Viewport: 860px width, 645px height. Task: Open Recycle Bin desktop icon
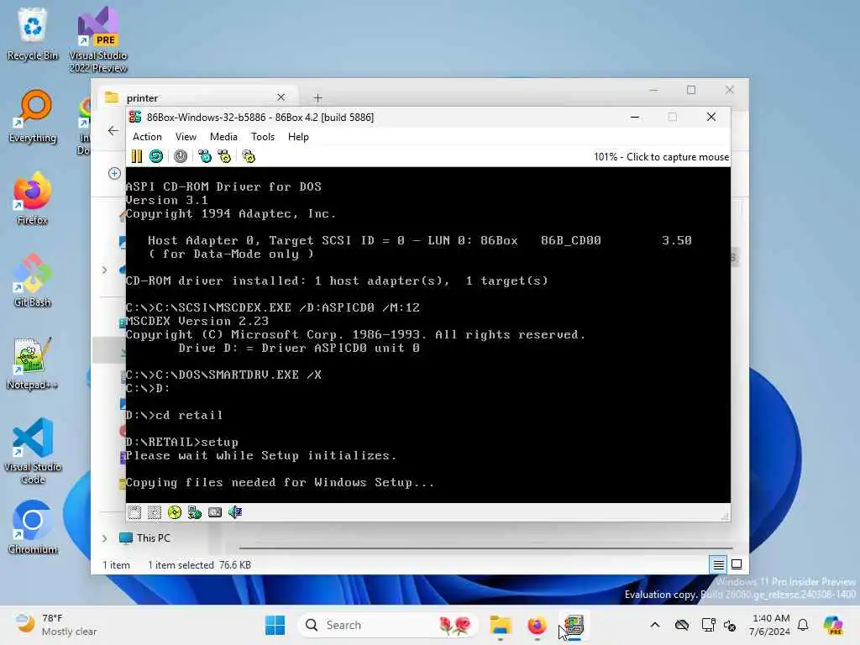click(33, 34)
